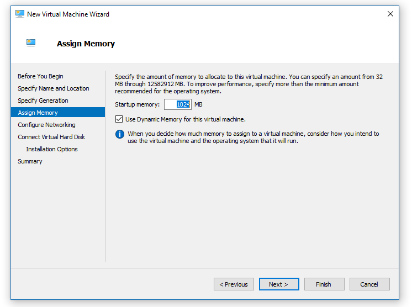The image size is (412, 307).
Task: Close the New Virtual Machine Wizard window
Action: [390, 14]
